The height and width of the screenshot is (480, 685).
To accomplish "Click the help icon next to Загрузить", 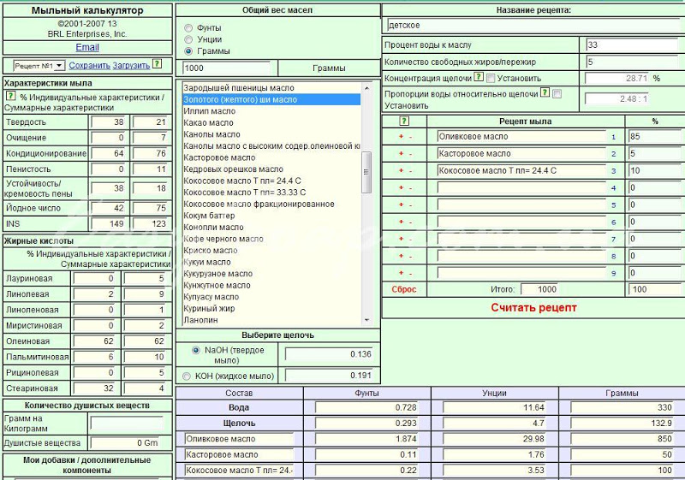I will (x=158, y=63).
